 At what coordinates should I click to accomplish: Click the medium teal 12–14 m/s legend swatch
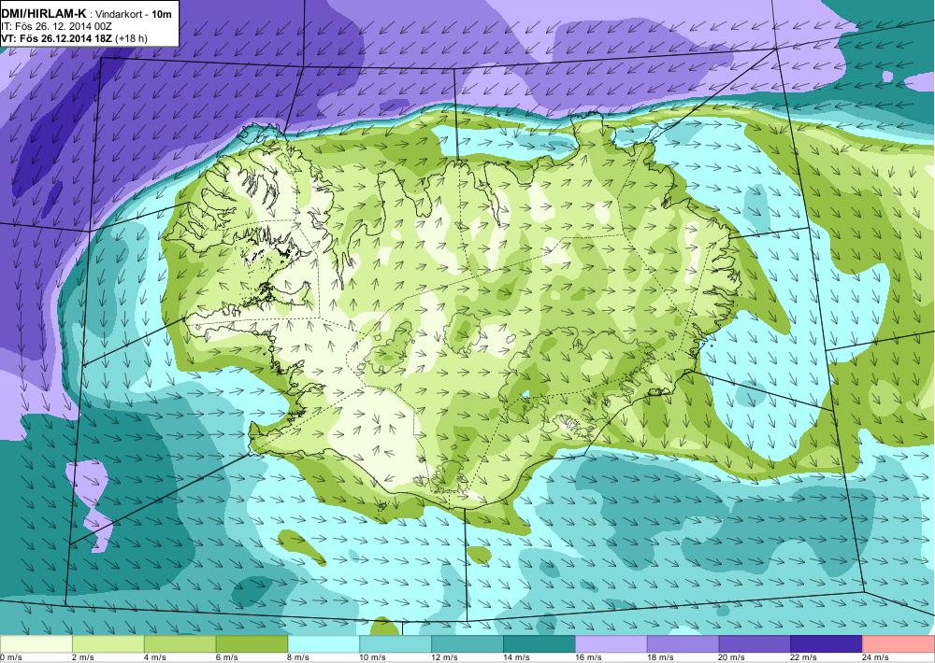pos(467,644)
